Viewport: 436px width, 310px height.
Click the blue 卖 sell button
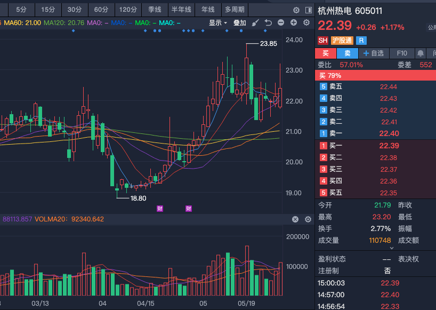(348, 53)
